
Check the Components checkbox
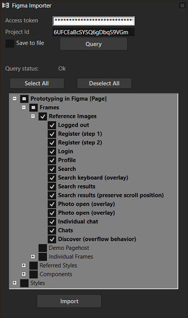click(x=34, y=274)
